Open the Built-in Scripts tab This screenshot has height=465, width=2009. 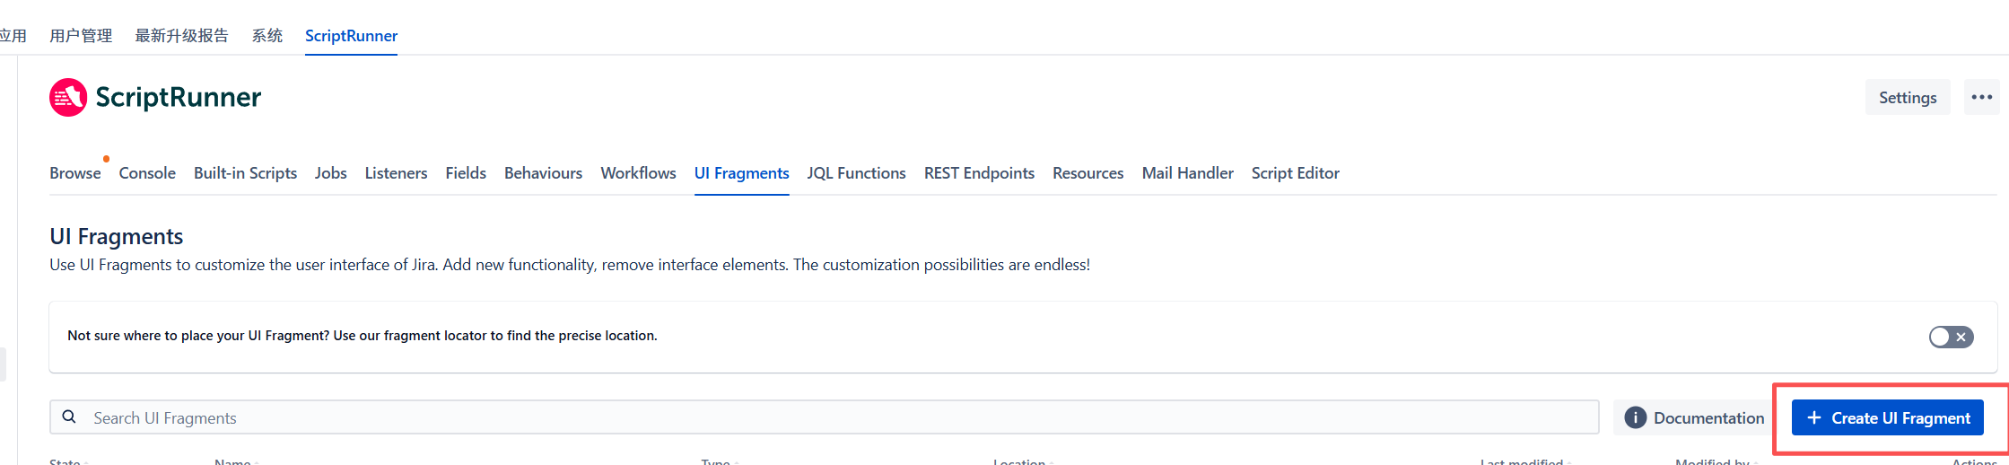click(245, 173)
